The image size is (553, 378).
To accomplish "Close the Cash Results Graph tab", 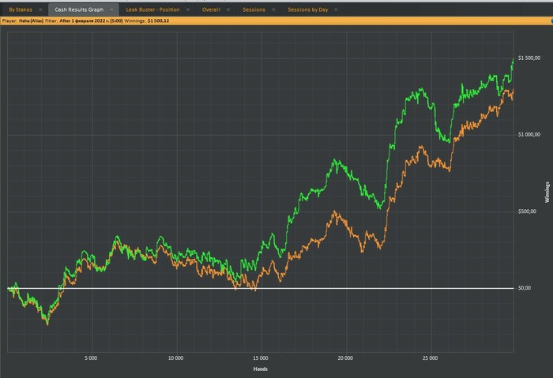I will pyautogui.click(x=112, y=9).
